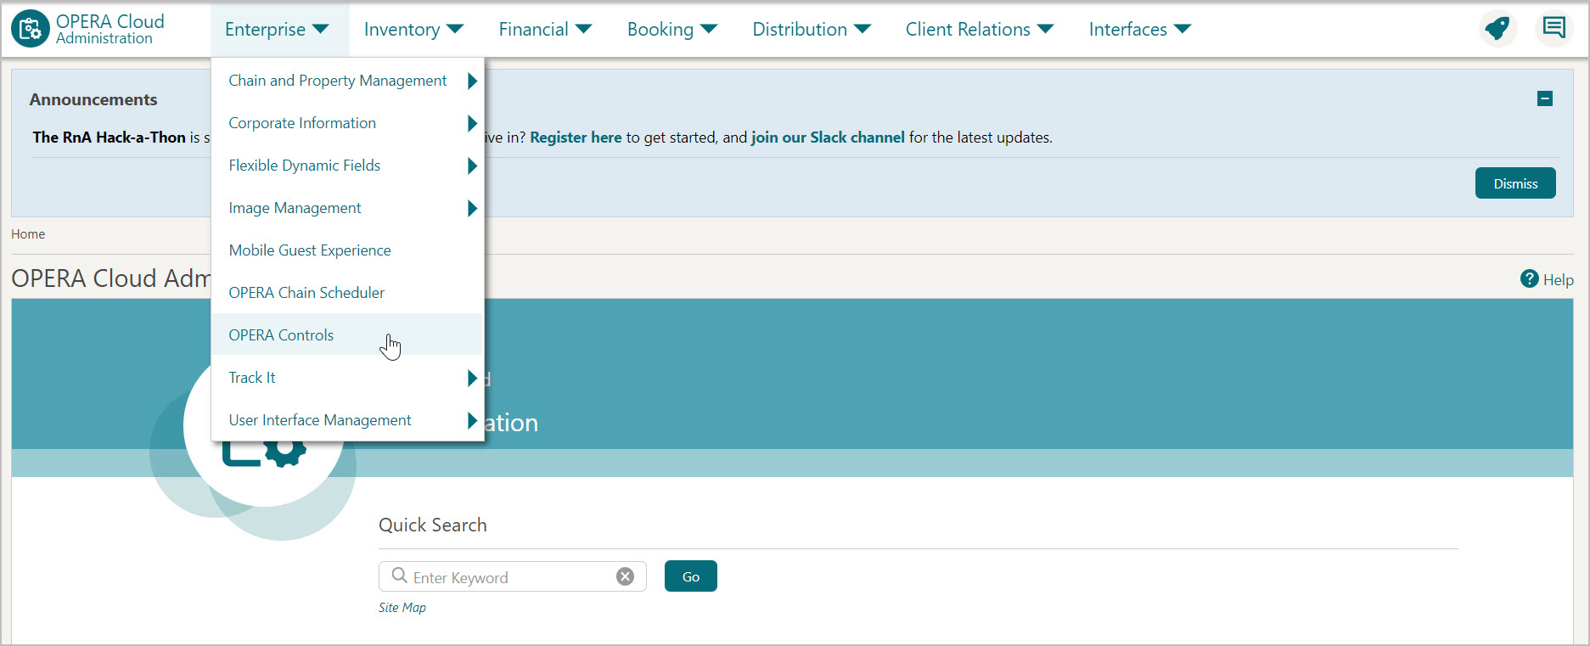Open the Client Relations menu
Viewport: 1590px width, 646px height.
coord(979,29)
